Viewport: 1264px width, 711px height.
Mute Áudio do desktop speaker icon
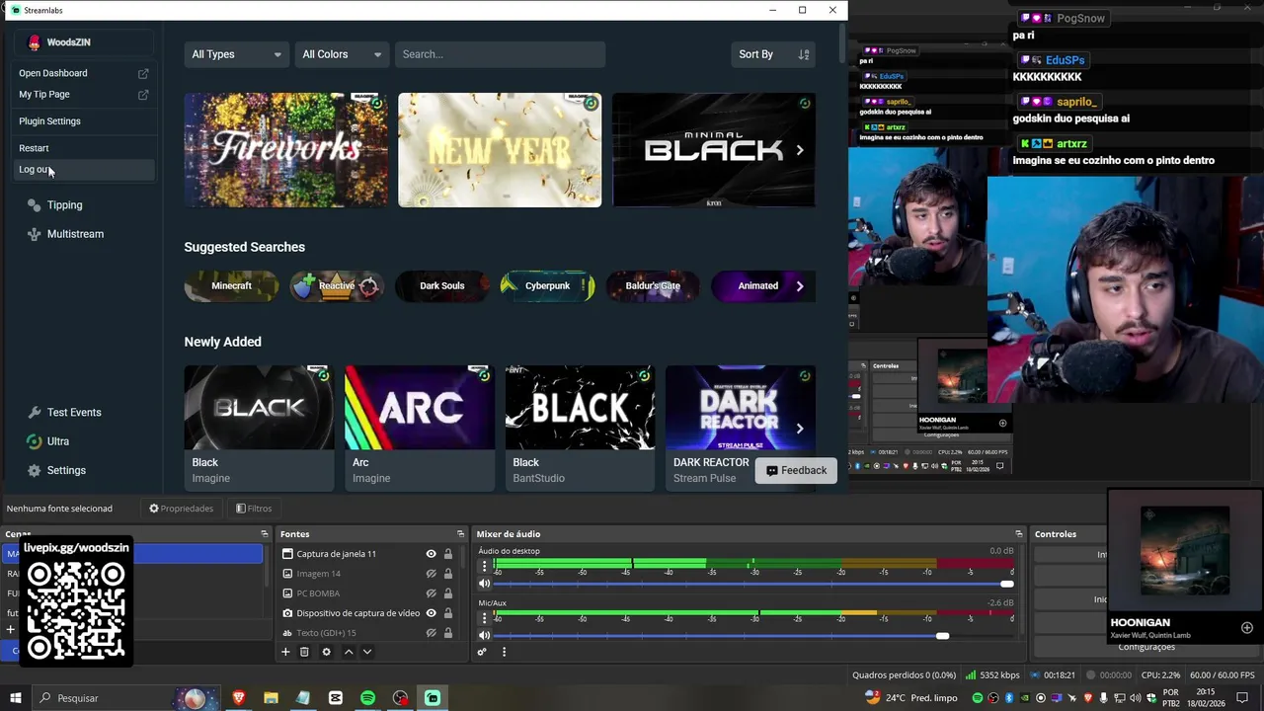pos(484,584)
